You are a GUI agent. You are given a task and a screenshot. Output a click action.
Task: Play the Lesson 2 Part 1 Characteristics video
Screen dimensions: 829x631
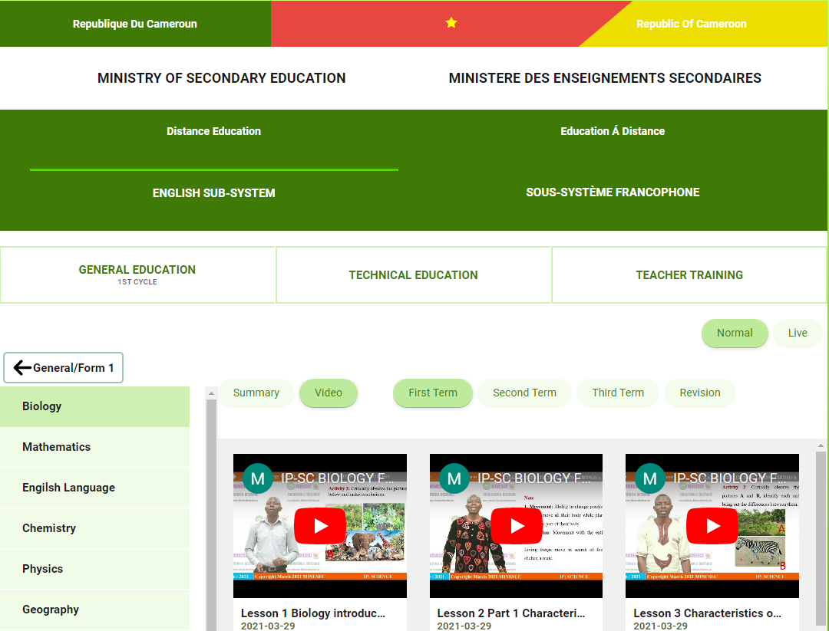click(516, 526)
